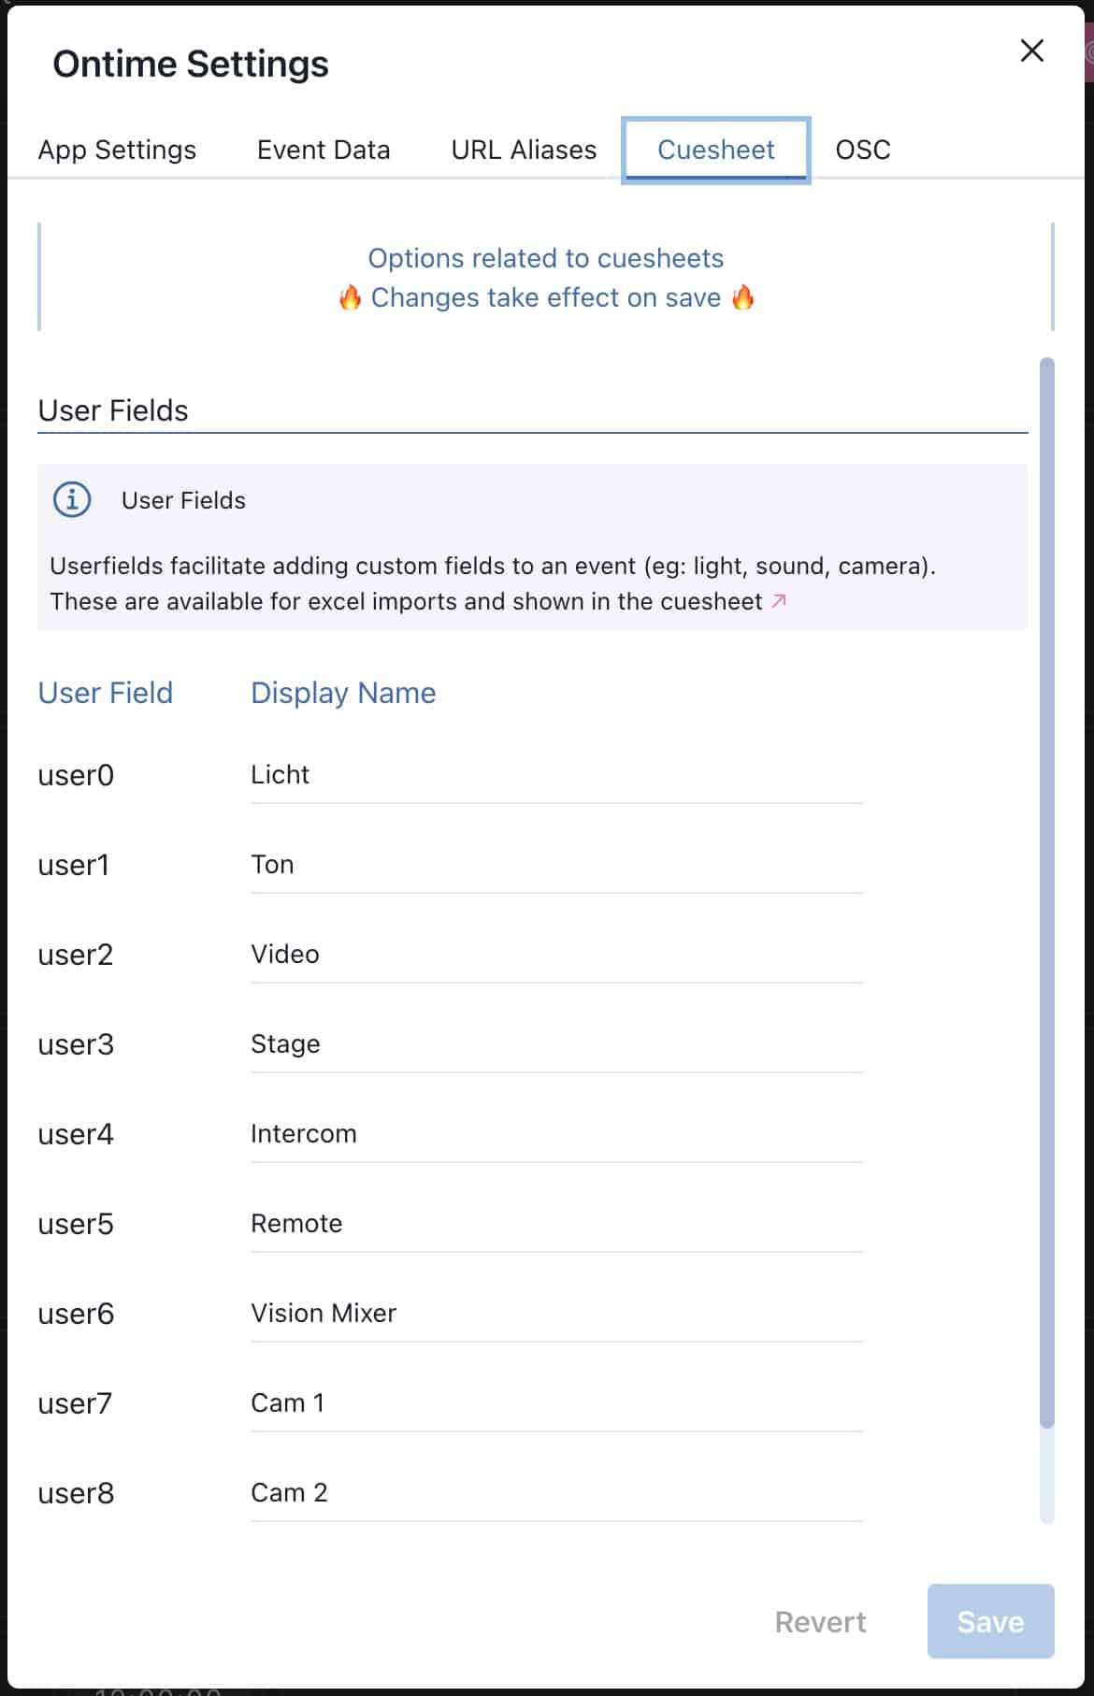This screenshot has width=1094, height=1696.
Task: Click the user1 field containing Ton
Action: click(555, 865)
